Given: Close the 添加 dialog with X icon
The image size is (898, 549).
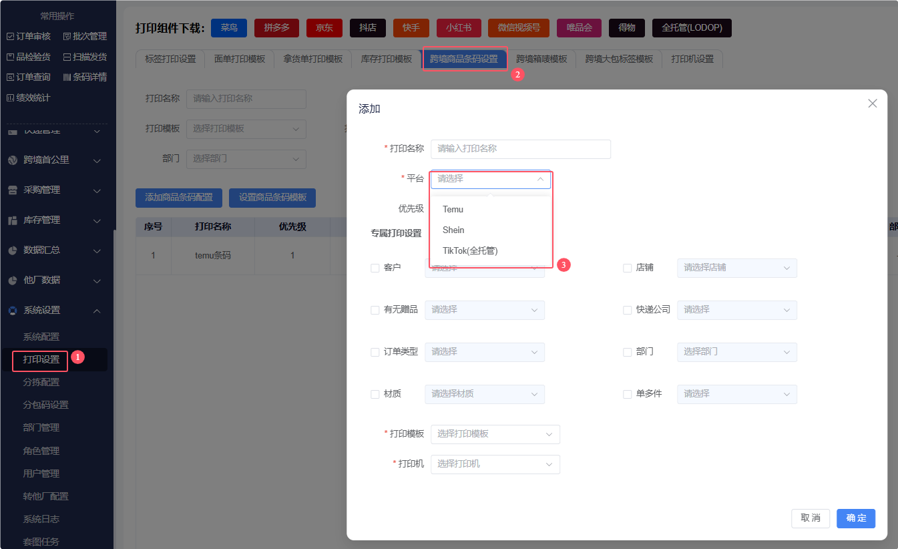Looking at the screenshot, I should click(x=872, y=104).
